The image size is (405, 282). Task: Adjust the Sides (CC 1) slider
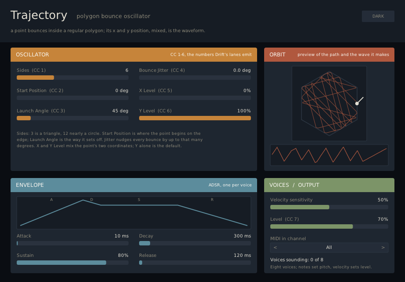point(73,78)
